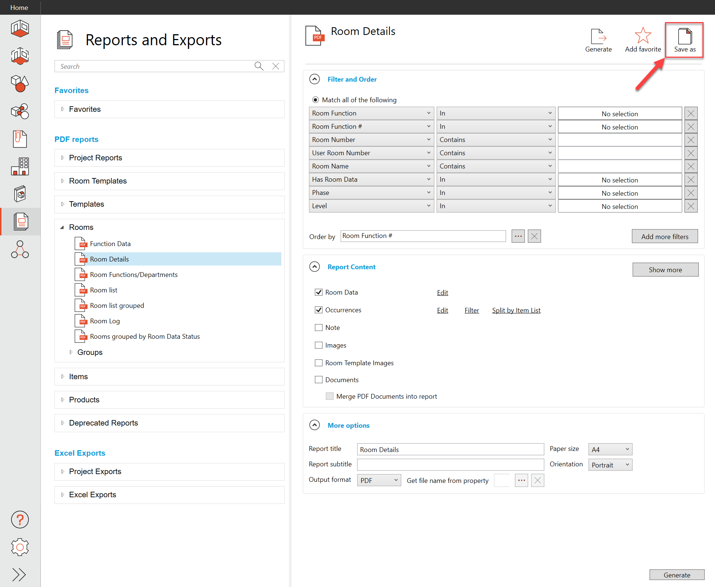Uncheck the Room Data checkbox
This screenshot has width=715, height=587.
319,292
